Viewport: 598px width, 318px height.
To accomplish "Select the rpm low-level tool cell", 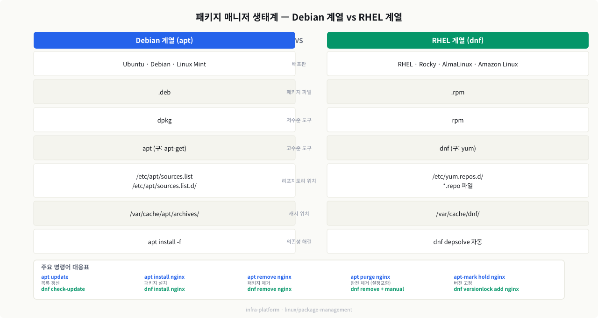I will [x=458, y=120].
